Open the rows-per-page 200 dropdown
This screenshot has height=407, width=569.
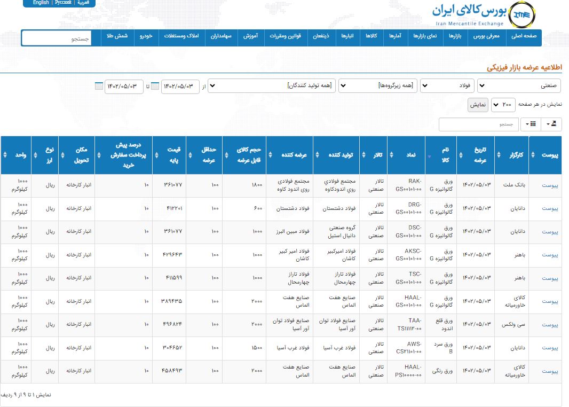point(503,105)
